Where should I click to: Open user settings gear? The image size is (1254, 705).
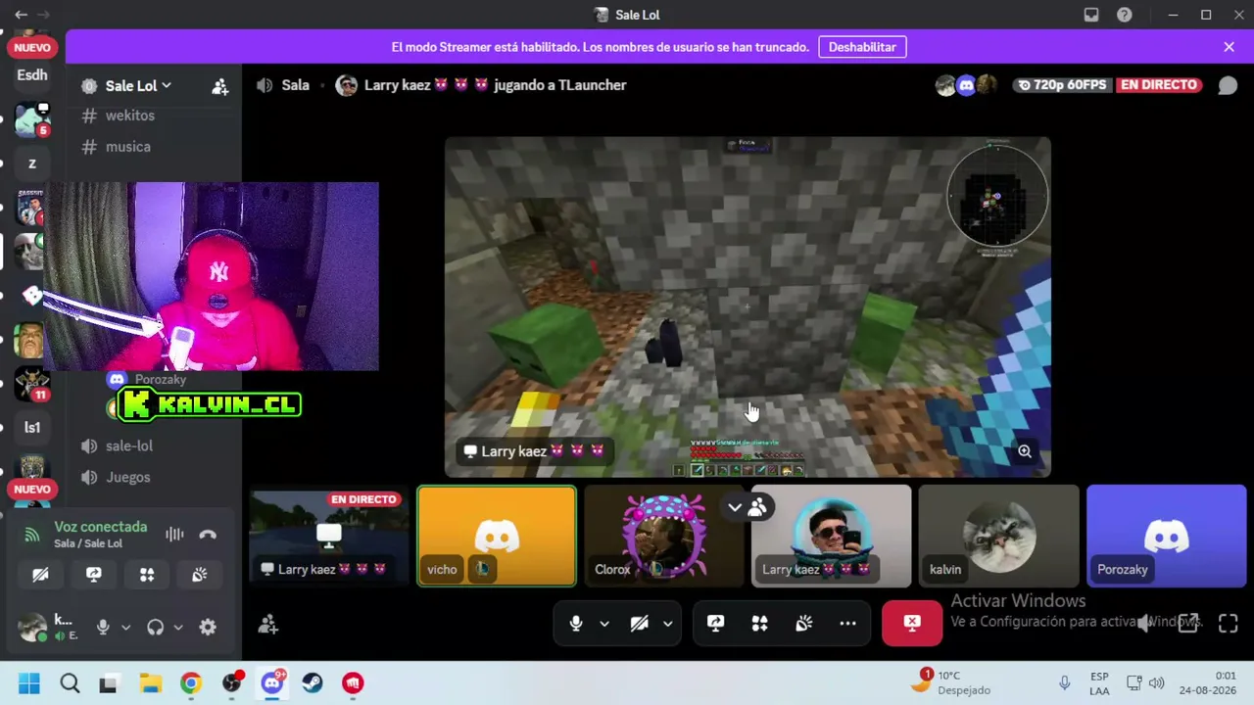208,627
